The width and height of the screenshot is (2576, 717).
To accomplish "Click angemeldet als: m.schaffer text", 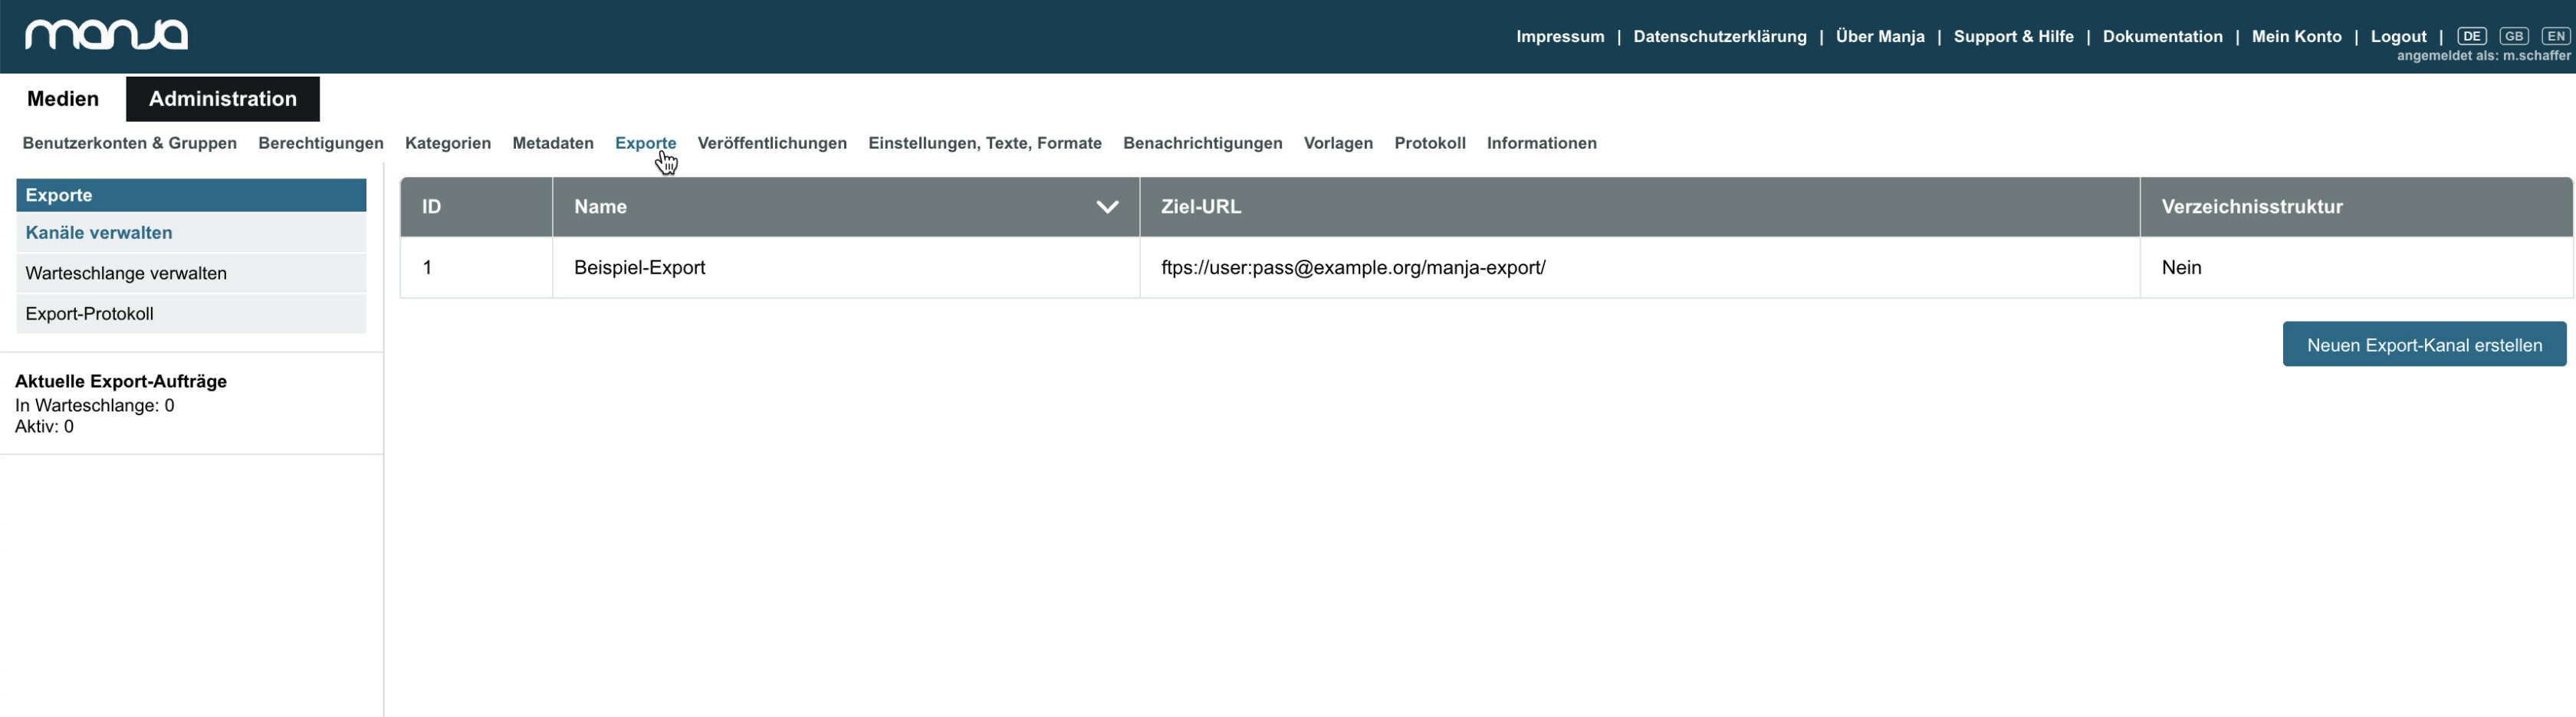I will [2483, 56].
